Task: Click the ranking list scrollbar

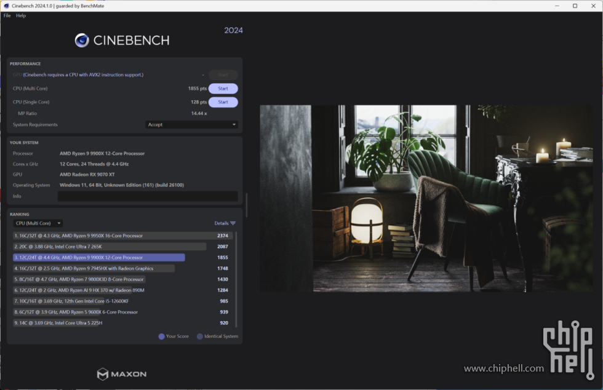Action: coord(236,279)
